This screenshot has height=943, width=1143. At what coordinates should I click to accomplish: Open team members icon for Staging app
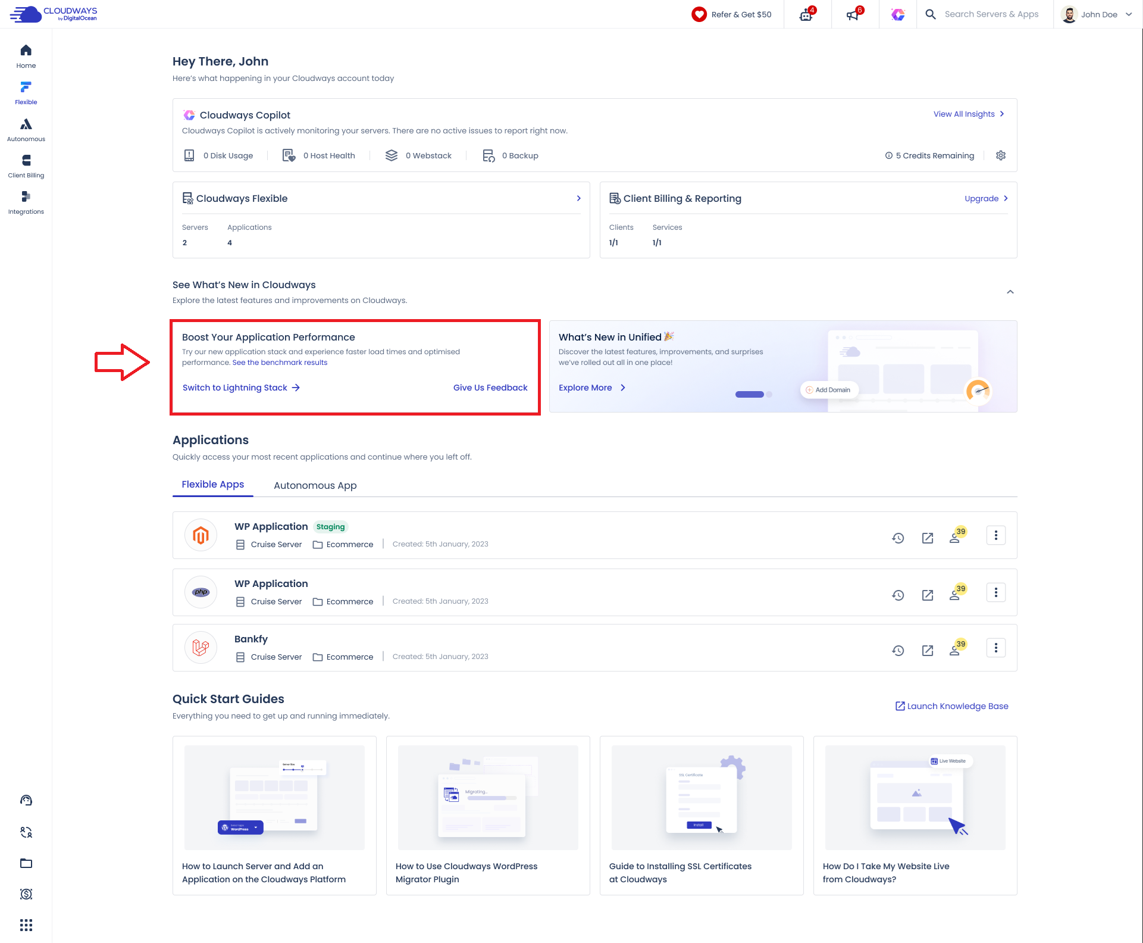957,535
